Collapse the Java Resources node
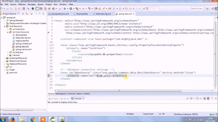 pos(4,26)
